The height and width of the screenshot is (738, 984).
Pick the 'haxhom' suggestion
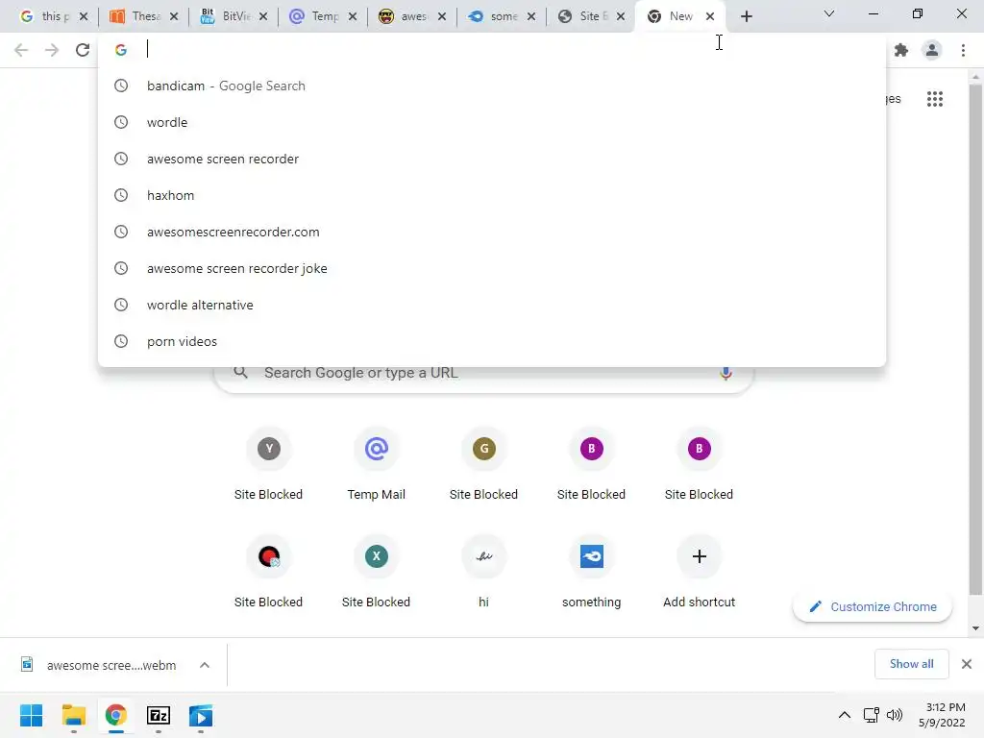[492, 195]
